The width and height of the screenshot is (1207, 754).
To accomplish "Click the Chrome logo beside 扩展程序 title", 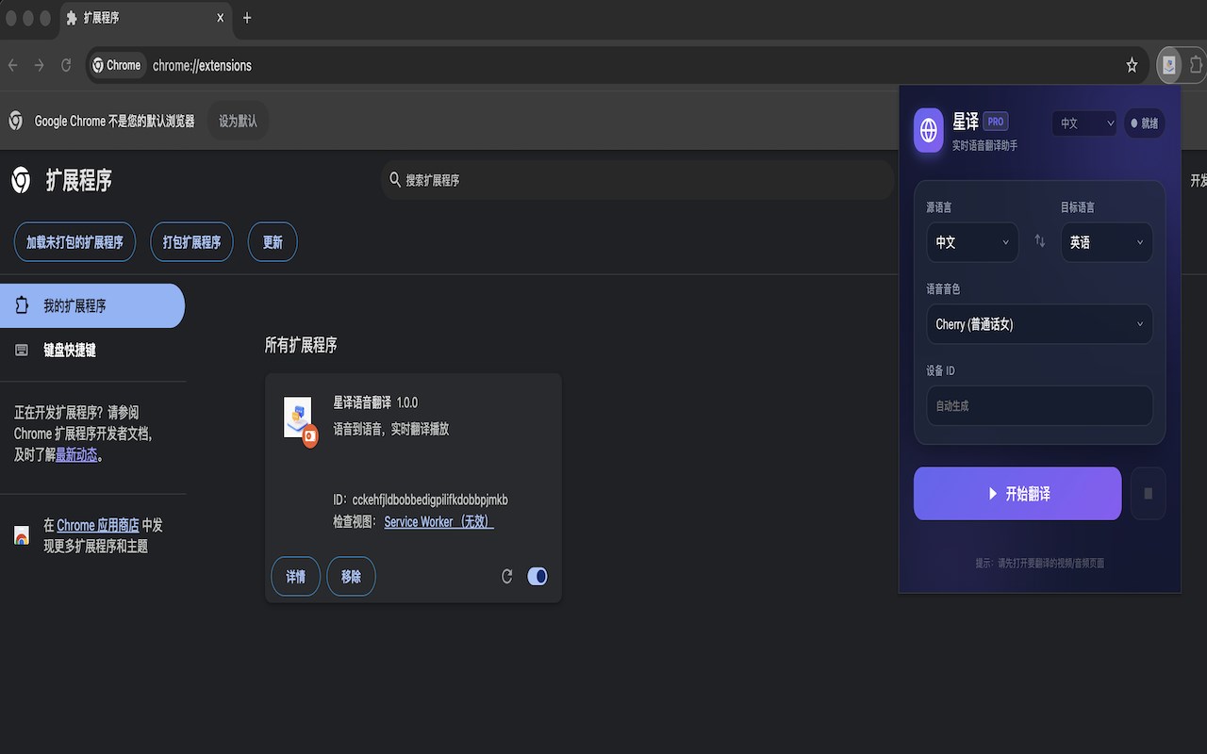I will coord(21,180).
